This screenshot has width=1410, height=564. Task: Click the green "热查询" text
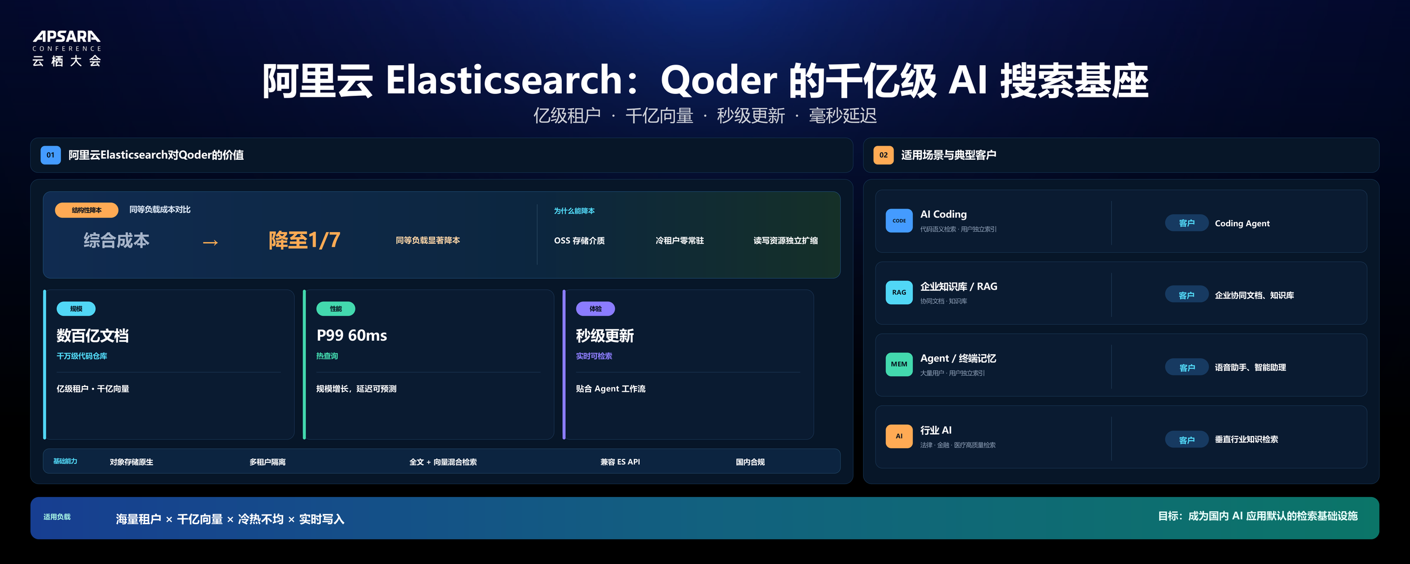[327, 356]
